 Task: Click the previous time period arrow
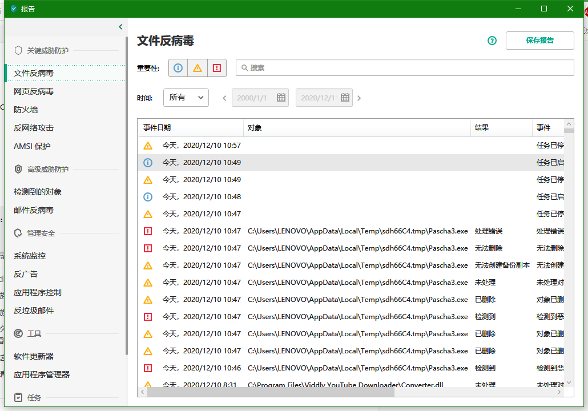[x=224, y=98]
